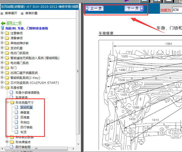
Task: Open the 后底盘 measurement page
Action: 25,117
